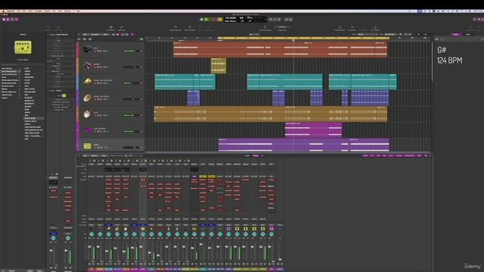The height and width of the screenshot is (272, 484).
Task: Start playback with the green Play button
Action: (x=206, y=20)
